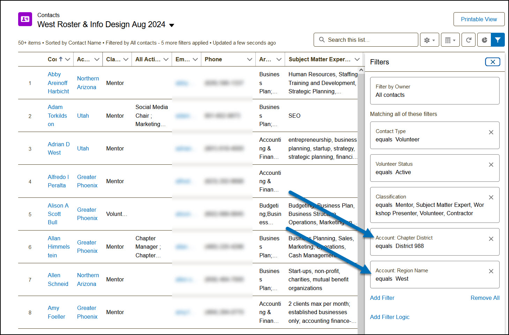Open the Classification filter criteria
Image resolution: width=509 pixels, height=335 pixels.
tap(429, 205)
